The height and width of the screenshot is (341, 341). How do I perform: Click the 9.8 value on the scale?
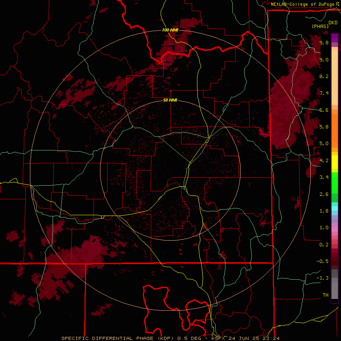pyautogui.click(x=324, y=42)
